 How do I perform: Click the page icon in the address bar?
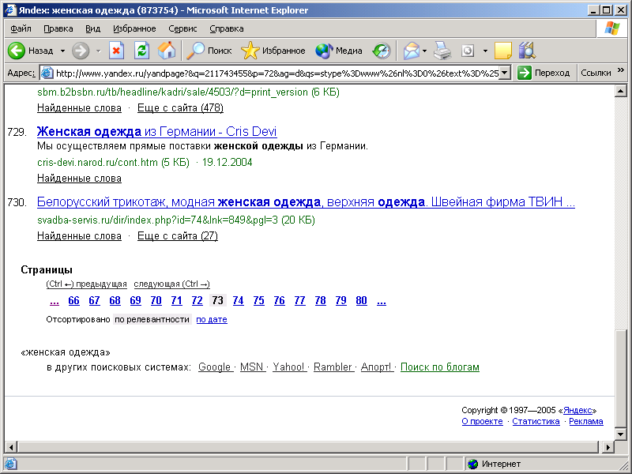[x=47, y=73]
